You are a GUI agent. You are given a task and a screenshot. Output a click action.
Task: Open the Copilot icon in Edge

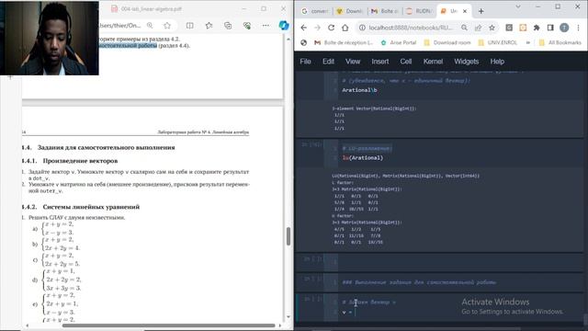coord(284,26)
